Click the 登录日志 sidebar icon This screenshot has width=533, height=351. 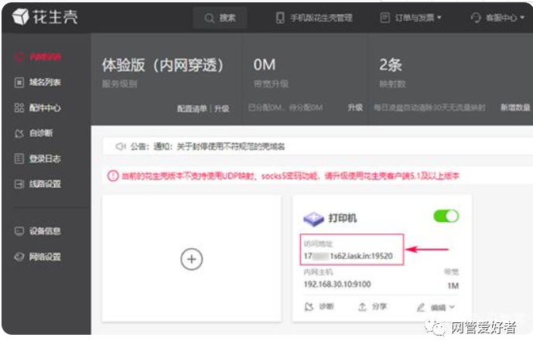[19, 158]
